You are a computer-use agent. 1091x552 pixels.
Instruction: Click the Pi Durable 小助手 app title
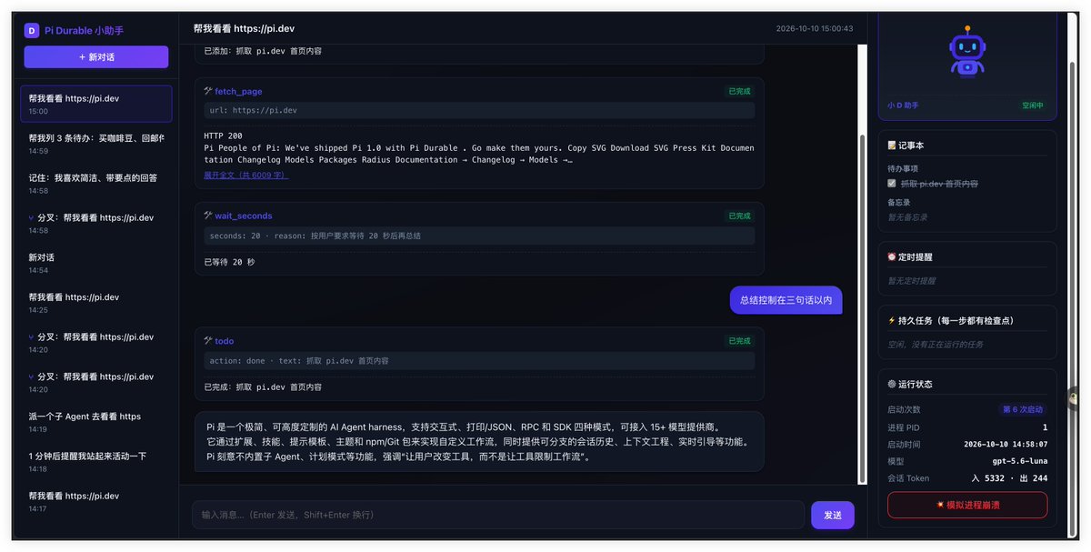84,30
